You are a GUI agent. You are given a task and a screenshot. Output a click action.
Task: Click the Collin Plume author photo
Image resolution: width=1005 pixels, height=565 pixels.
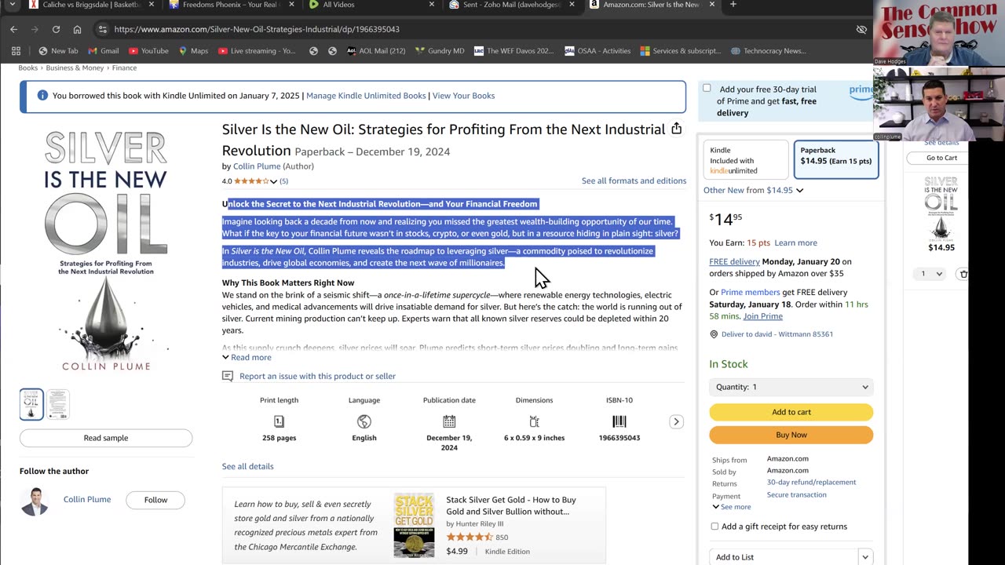click(x=35, y=501)
